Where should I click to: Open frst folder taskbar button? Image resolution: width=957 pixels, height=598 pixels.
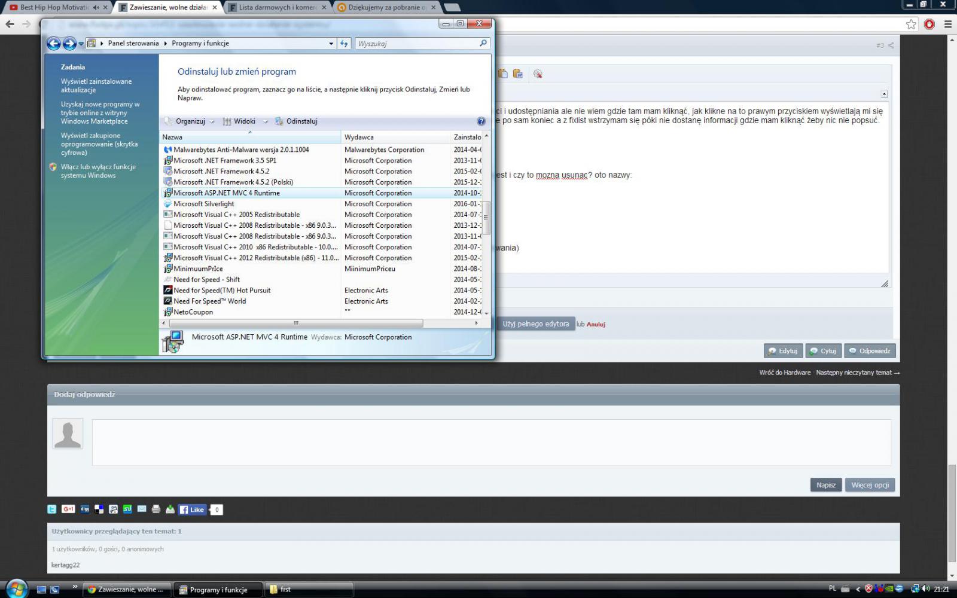pos(309,590)
